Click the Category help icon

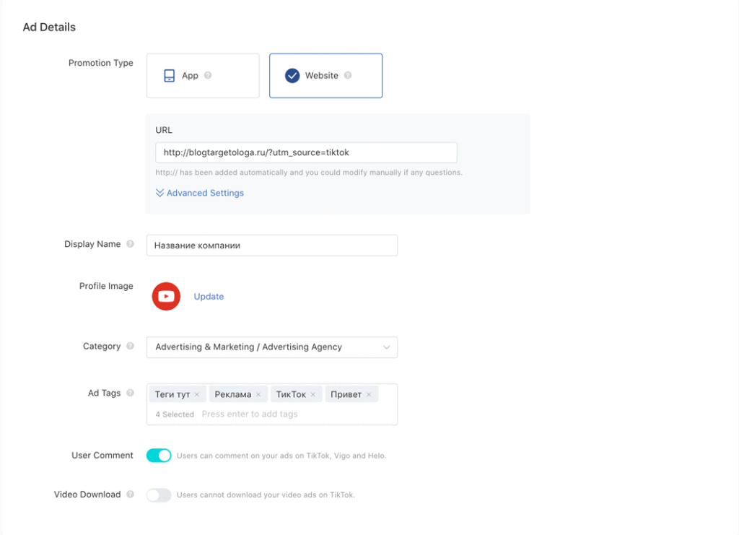click(130, 346)
